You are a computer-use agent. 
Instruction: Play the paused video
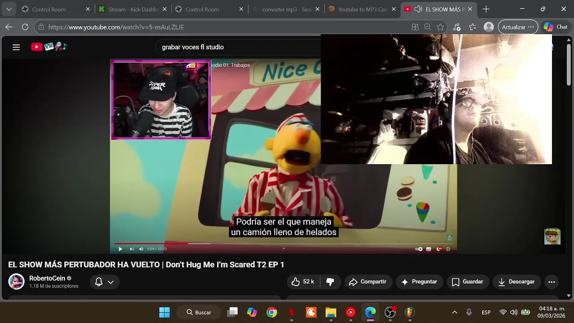[120, 249]
